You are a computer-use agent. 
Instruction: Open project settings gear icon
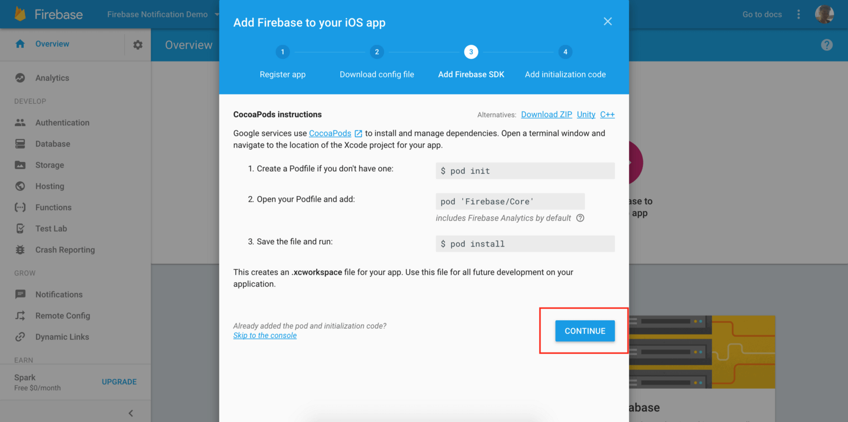pyautogui.click(x=138, y=45)
